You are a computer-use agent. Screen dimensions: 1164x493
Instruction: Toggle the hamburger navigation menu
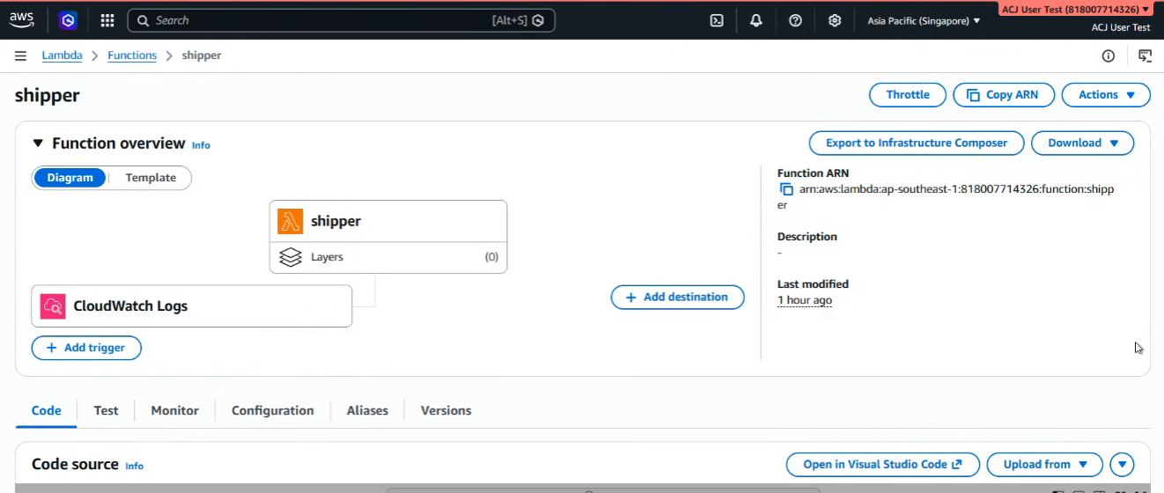pyautogui.click(x=20, y=55)
